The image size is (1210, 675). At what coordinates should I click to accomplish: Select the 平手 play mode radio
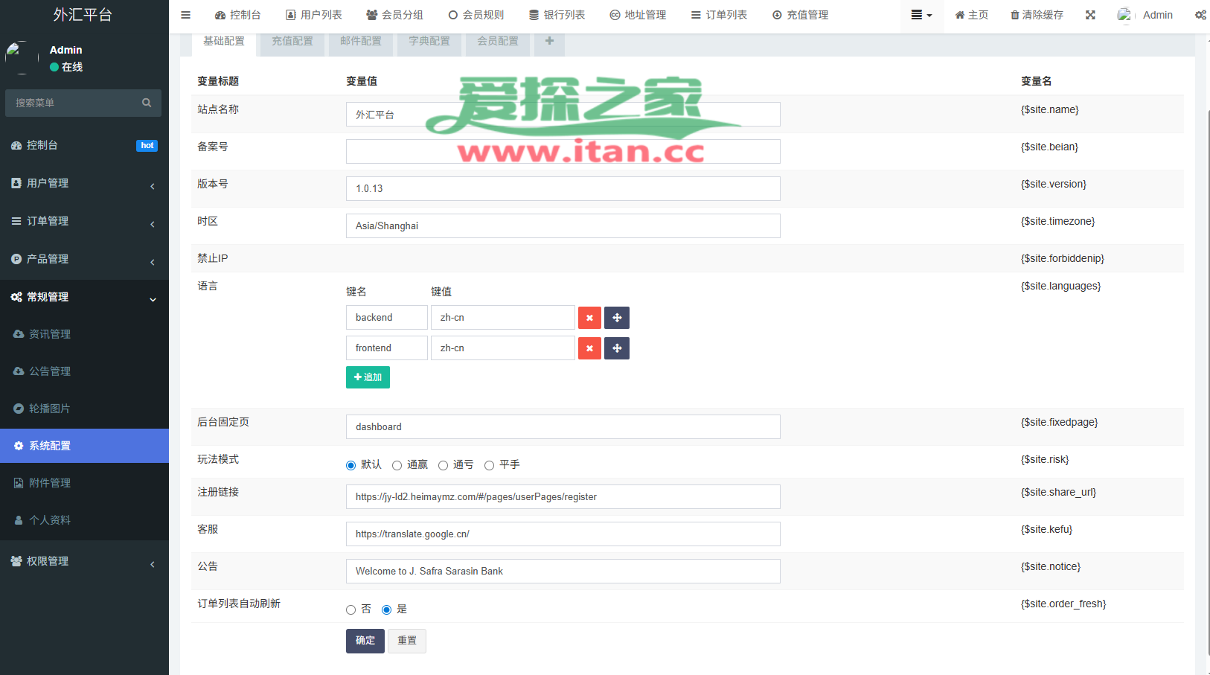tap(490, 466)
